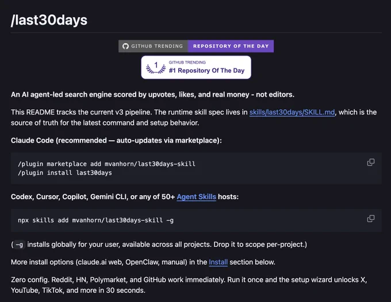
Task: Click the inline '-g' code tag
Action: point(19,245)
